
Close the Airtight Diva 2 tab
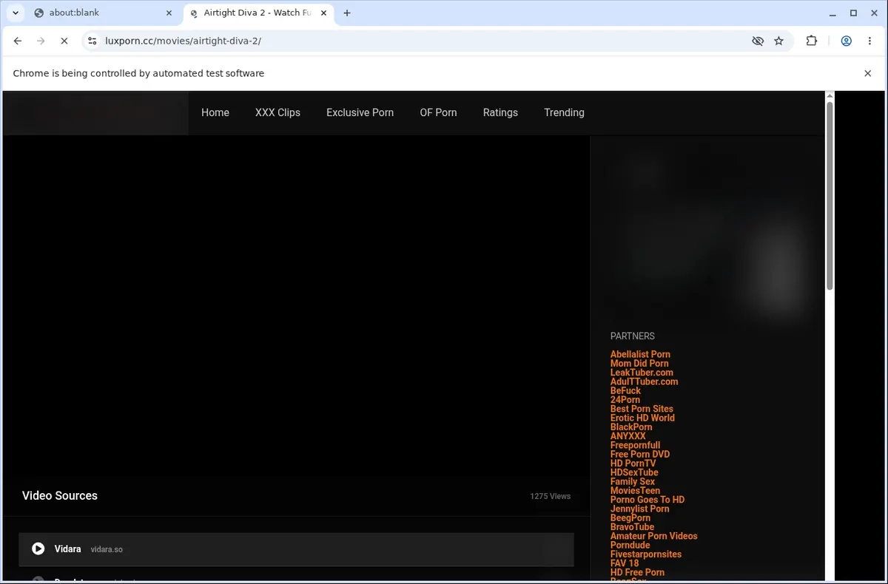coord(323,13)
